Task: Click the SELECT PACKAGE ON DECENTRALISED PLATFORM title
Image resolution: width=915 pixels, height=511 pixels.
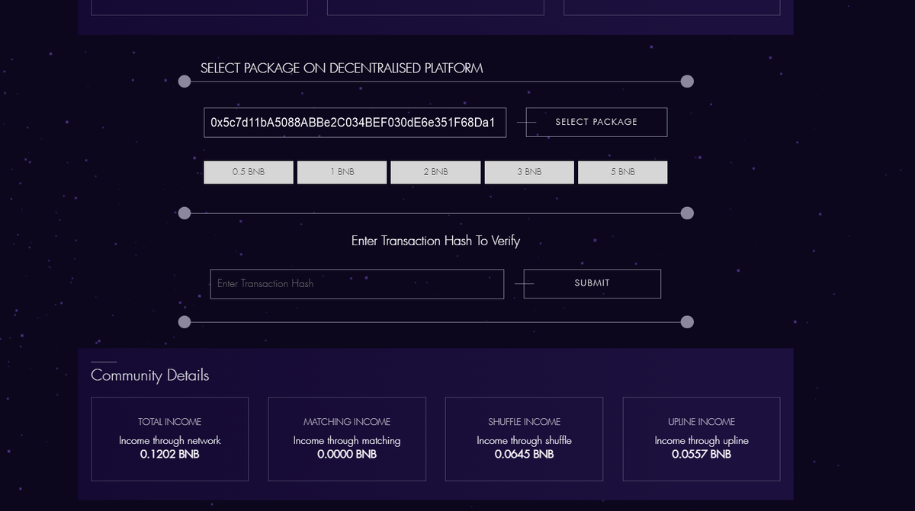Action: point(341,68)
